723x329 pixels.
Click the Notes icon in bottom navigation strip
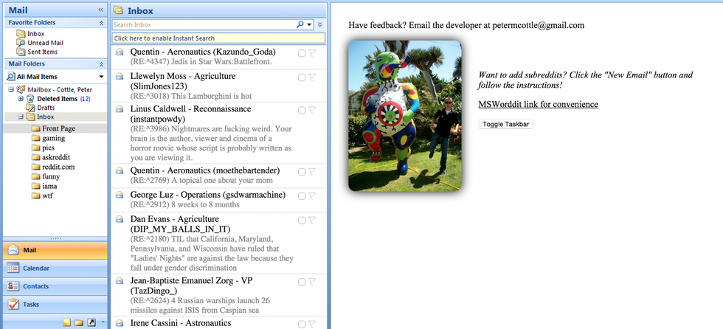[67, 322]
